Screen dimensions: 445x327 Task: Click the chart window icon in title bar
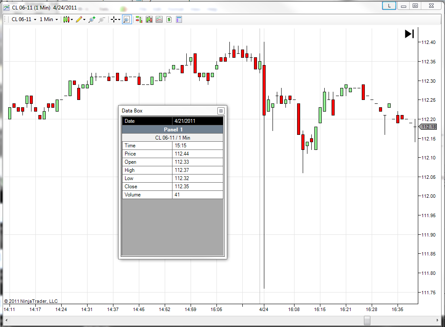(x=6, y=8)
